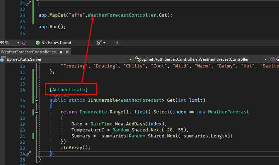Viewport: 279px width, 165px height.
Task: Collapse the Get method at line 15
Action: [x=37, y=101]
